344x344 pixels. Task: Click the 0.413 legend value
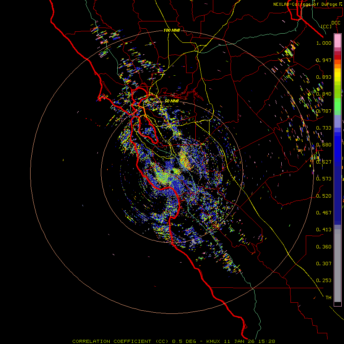click(324, 230)
